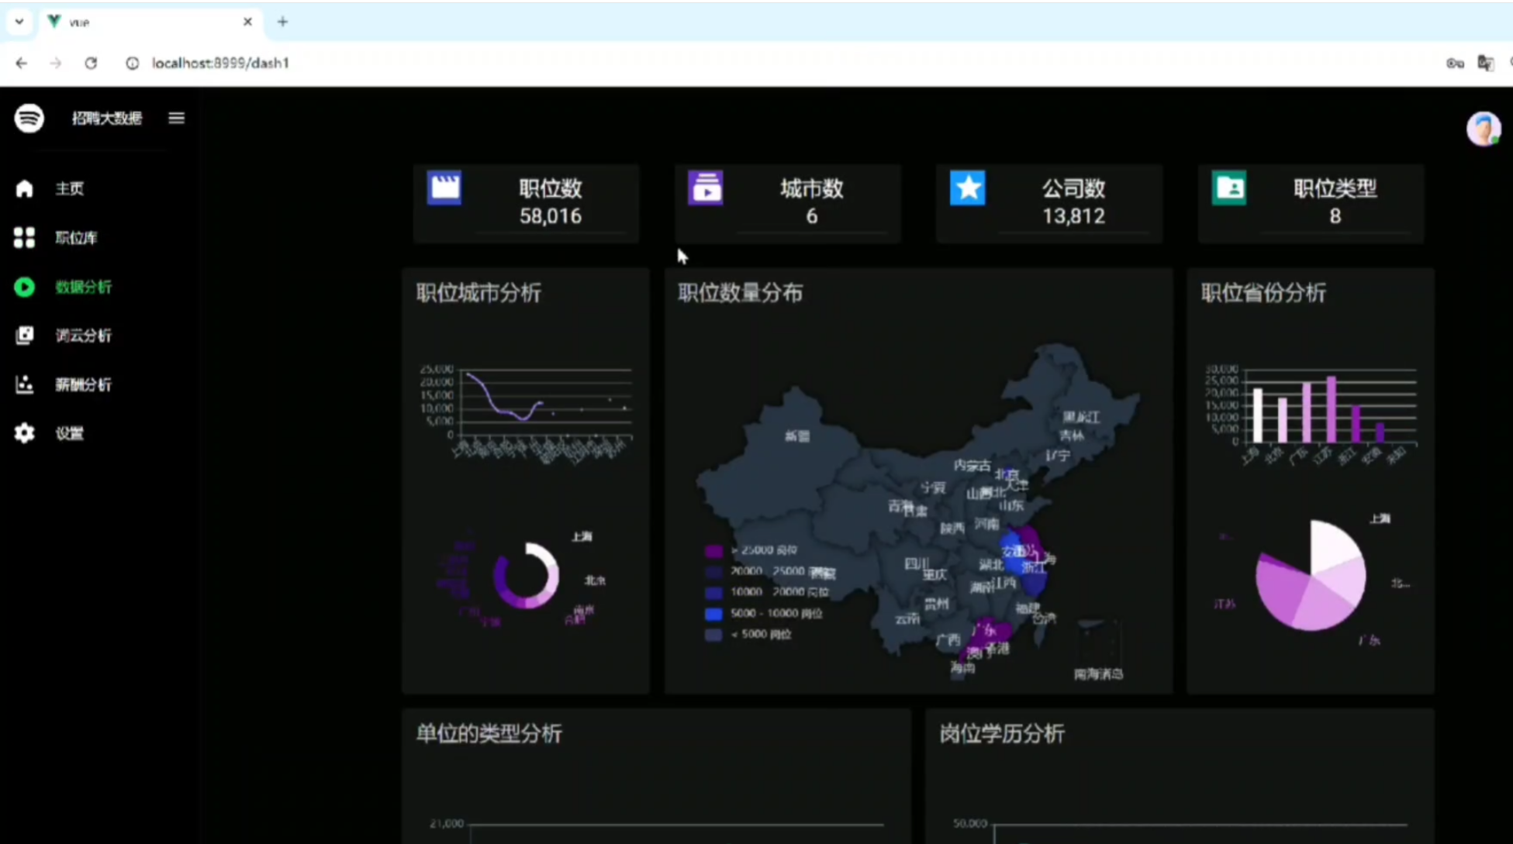Screen dimensions: 1513x844
Task: Click the 职位数 clapperboard icon
Action: [444, 188]
